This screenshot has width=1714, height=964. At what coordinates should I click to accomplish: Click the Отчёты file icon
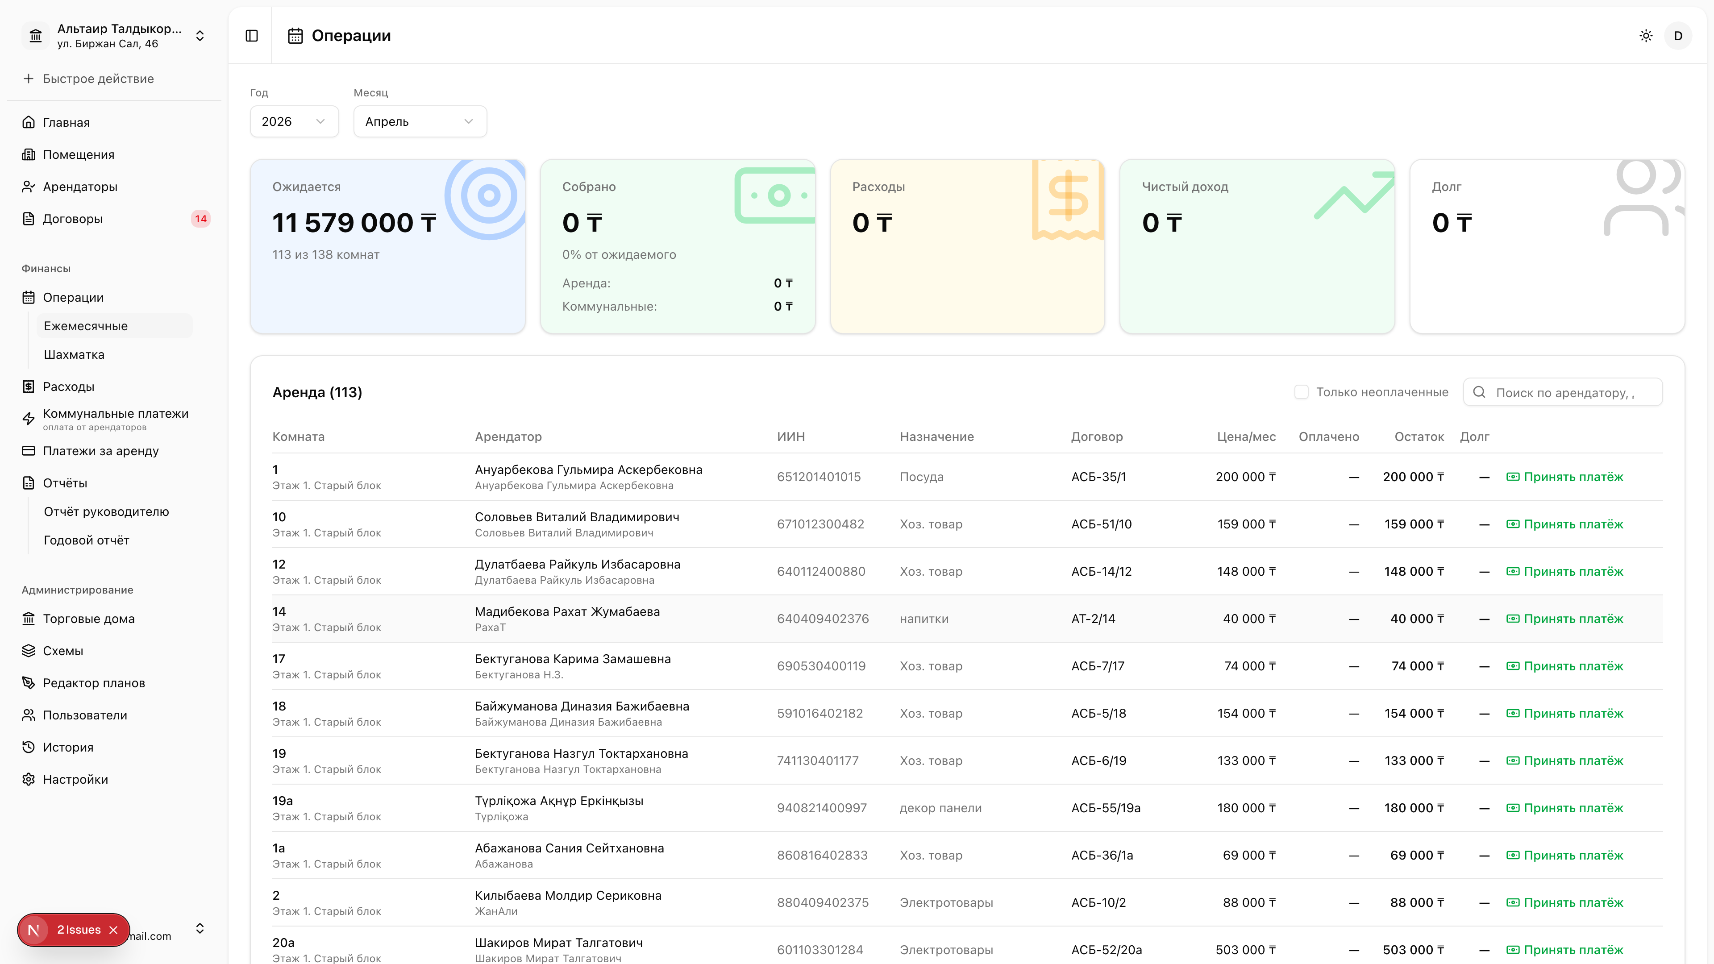click(x=29, y=483)
